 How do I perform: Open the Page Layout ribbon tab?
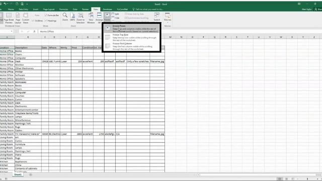click(x=49, y=9)
